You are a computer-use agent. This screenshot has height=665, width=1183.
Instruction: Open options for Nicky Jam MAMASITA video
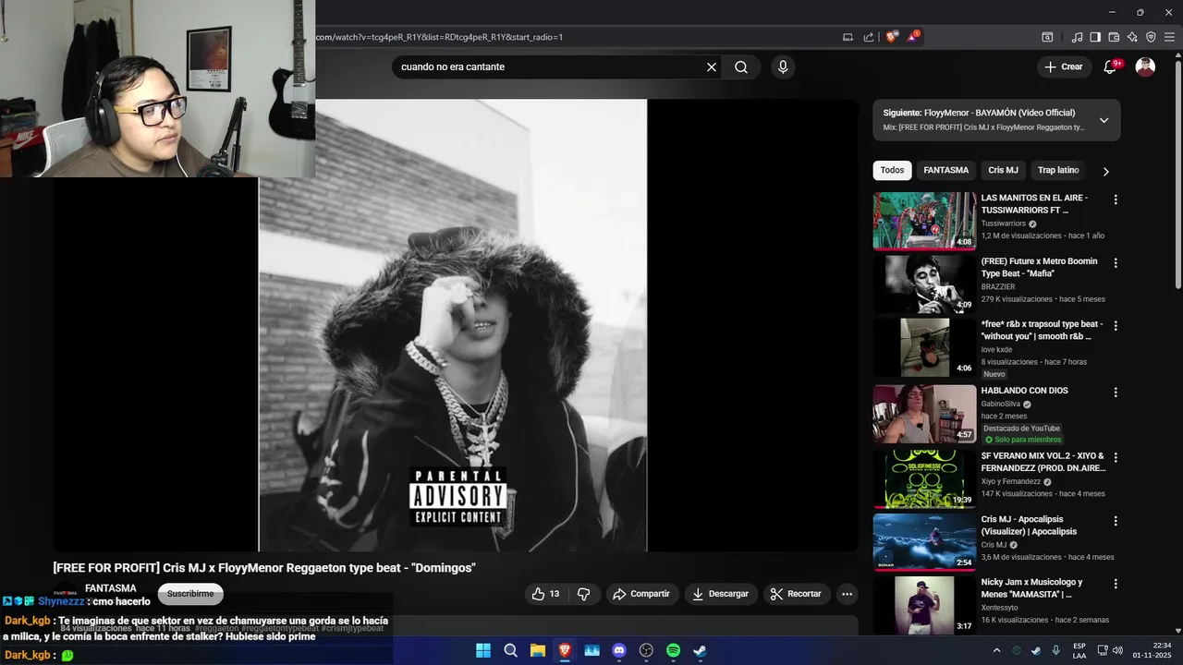[x=1116, y=585]
